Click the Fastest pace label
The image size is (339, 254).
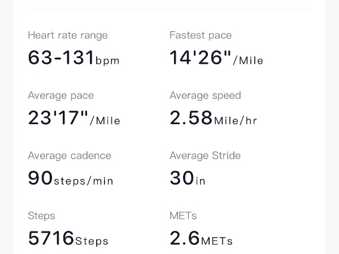[x=200, y=36]
